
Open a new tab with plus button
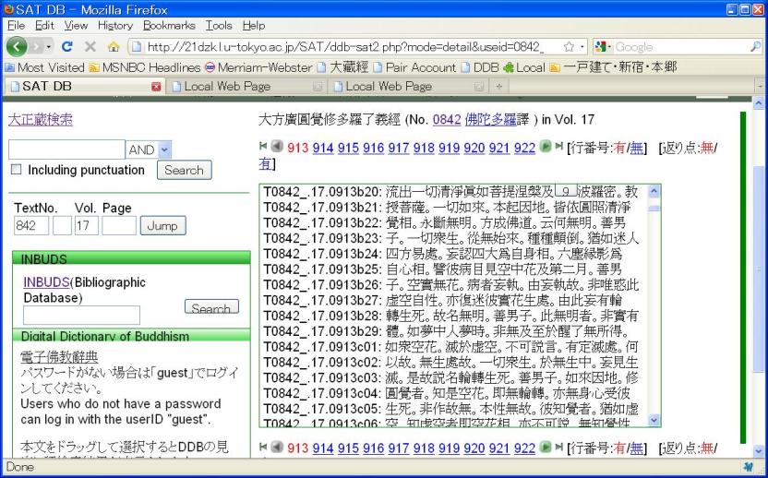tap(499, 87)
